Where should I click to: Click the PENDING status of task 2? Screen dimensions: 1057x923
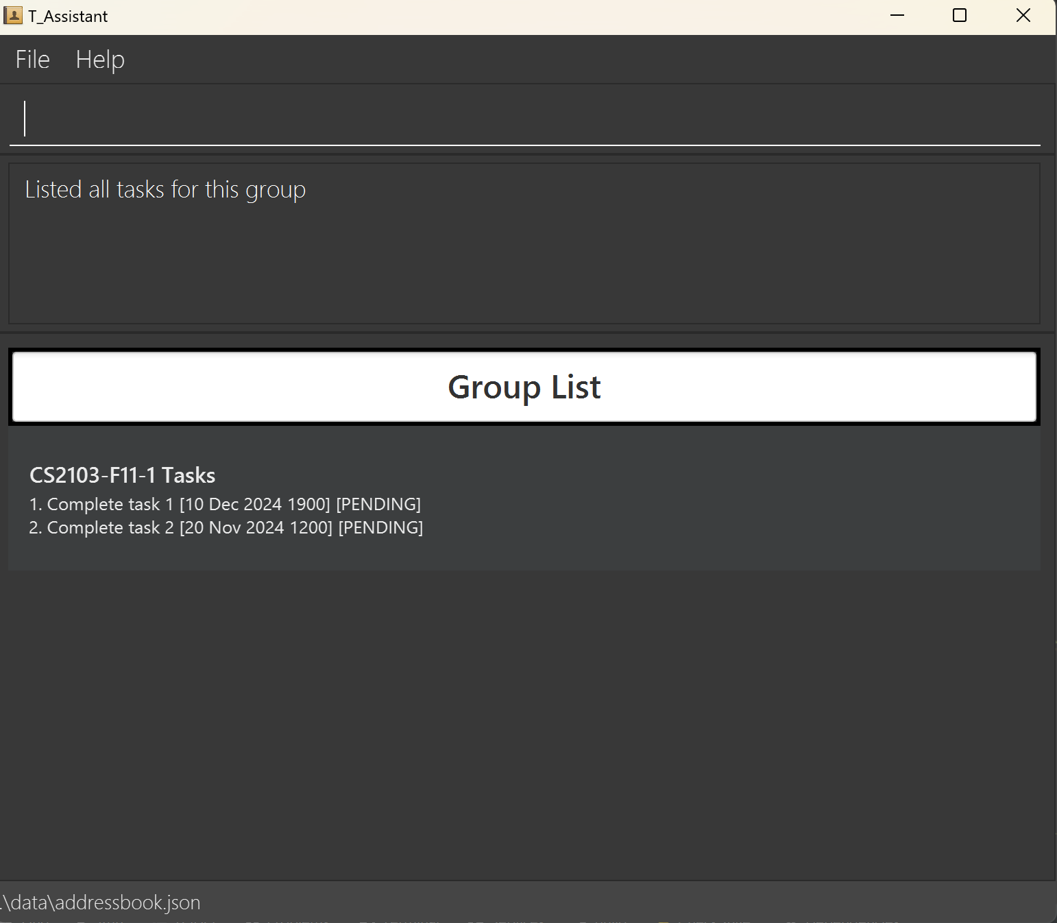point(380,528)
